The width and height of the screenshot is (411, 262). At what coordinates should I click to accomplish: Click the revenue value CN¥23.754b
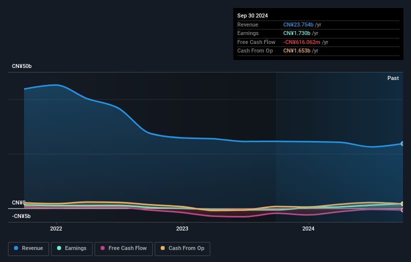[298, 24]
